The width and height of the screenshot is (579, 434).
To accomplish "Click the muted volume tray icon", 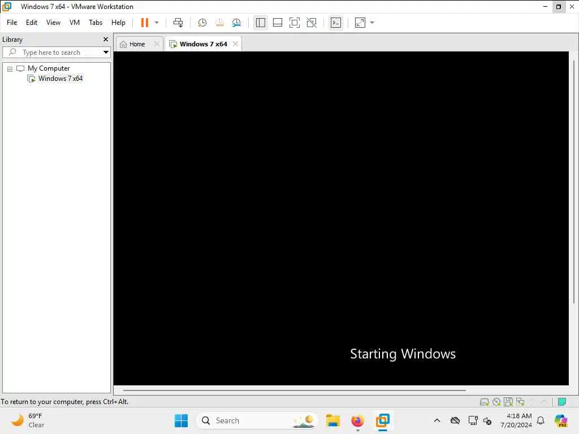I will tap(487, 420).
